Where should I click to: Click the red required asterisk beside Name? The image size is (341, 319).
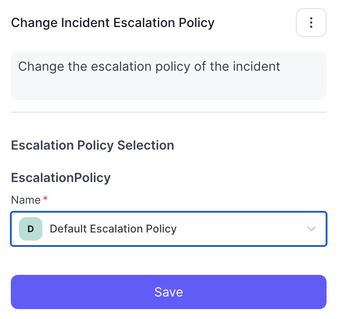(45, 198)
